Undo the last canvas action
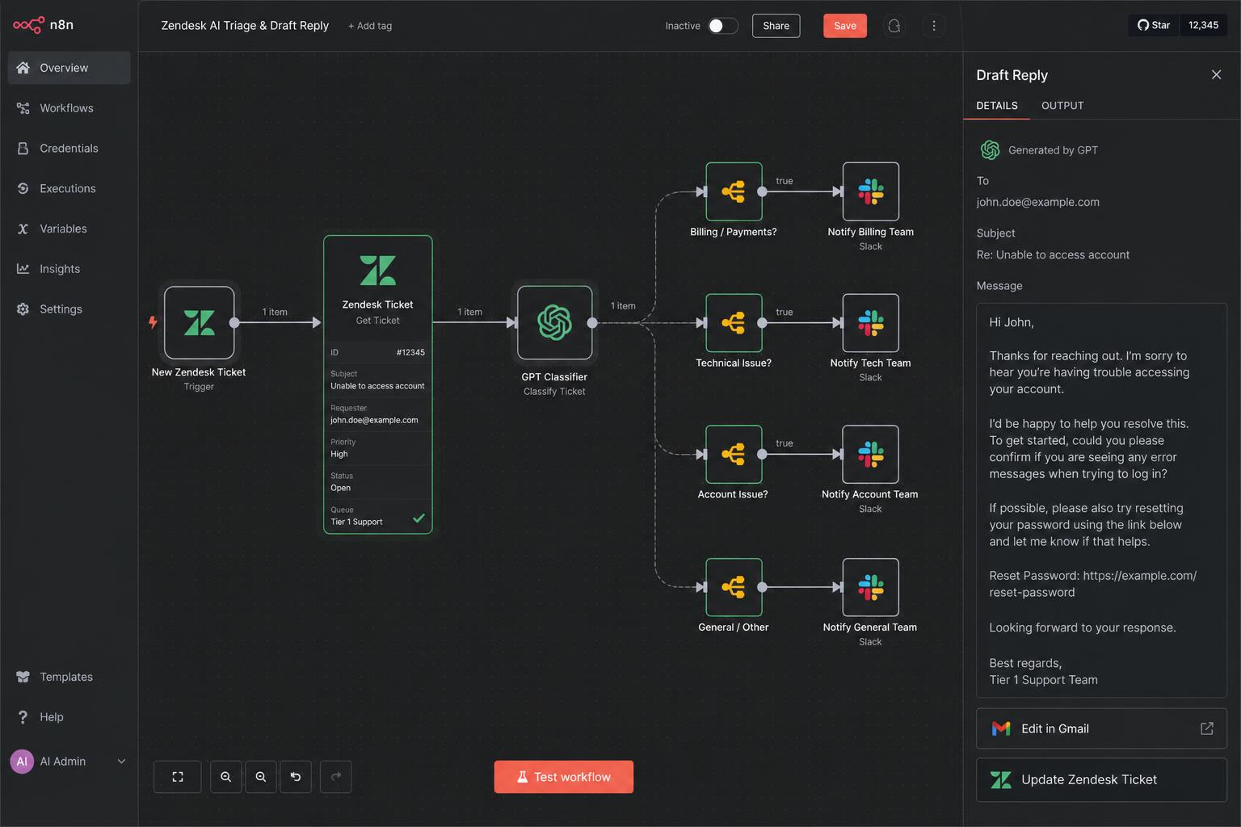 pyautogui.click(x=296, y=777)
